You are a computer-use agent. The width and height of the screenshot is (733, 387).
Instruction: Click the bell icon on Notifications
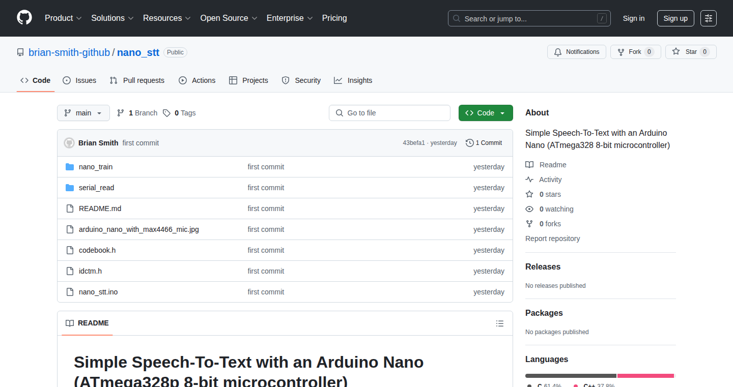558,52
